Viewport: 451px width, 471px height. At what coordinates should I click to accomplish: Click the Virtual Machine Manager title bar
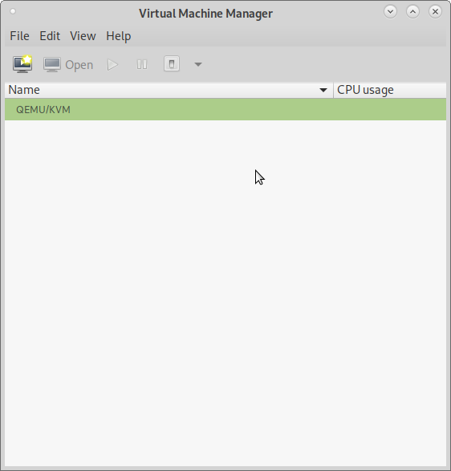tap(205, 13)
